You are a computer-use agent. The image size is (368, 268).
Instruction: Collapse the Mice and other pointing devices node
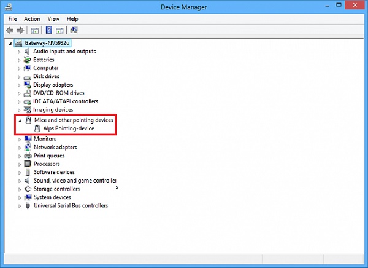20,120
